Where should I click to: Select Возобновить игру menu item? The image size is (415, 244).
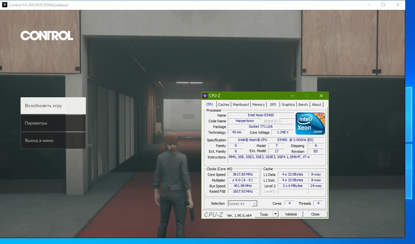click(x=53, y=106)
